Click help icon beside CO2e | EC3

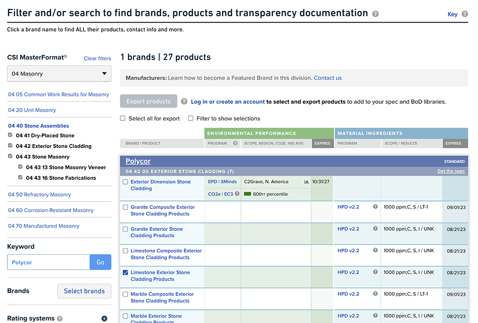pos(237,194)
